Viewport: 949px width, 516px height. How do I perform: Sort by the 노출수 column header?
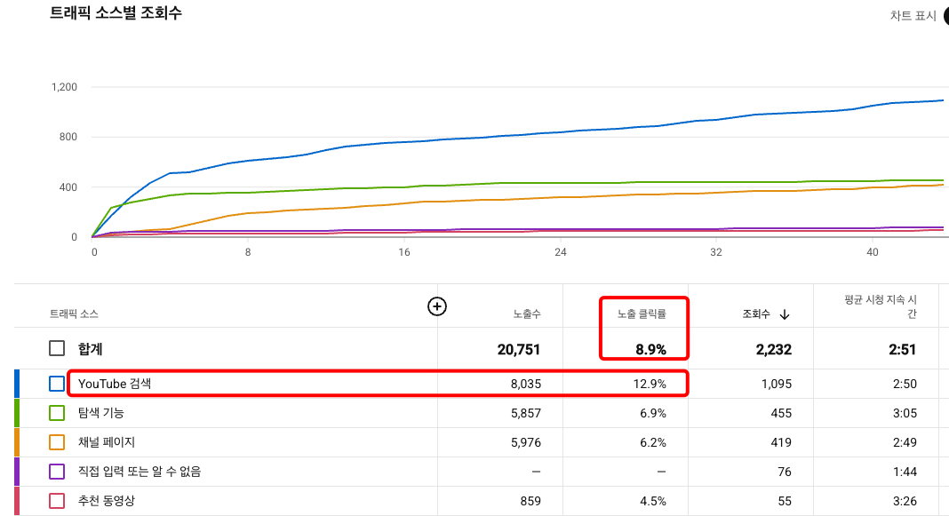(x=527, y=314)
